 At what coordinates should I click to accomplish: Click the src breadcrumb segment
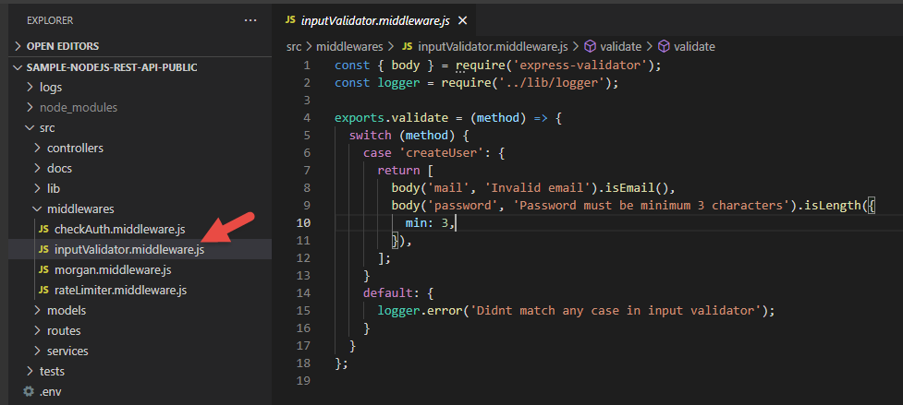[x=294, y=46]
